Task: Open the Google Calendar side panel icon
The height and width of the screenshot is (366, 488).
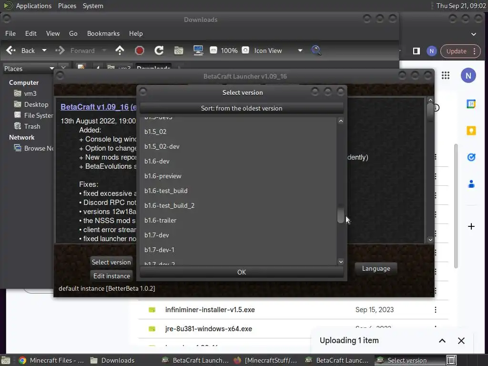Action: pyautogui.click(x=471, y=104)
